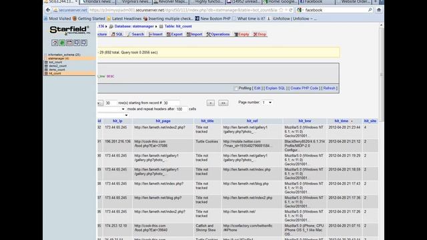
Task: Click the reload icon in address bar
Action: tap(291, 10)
